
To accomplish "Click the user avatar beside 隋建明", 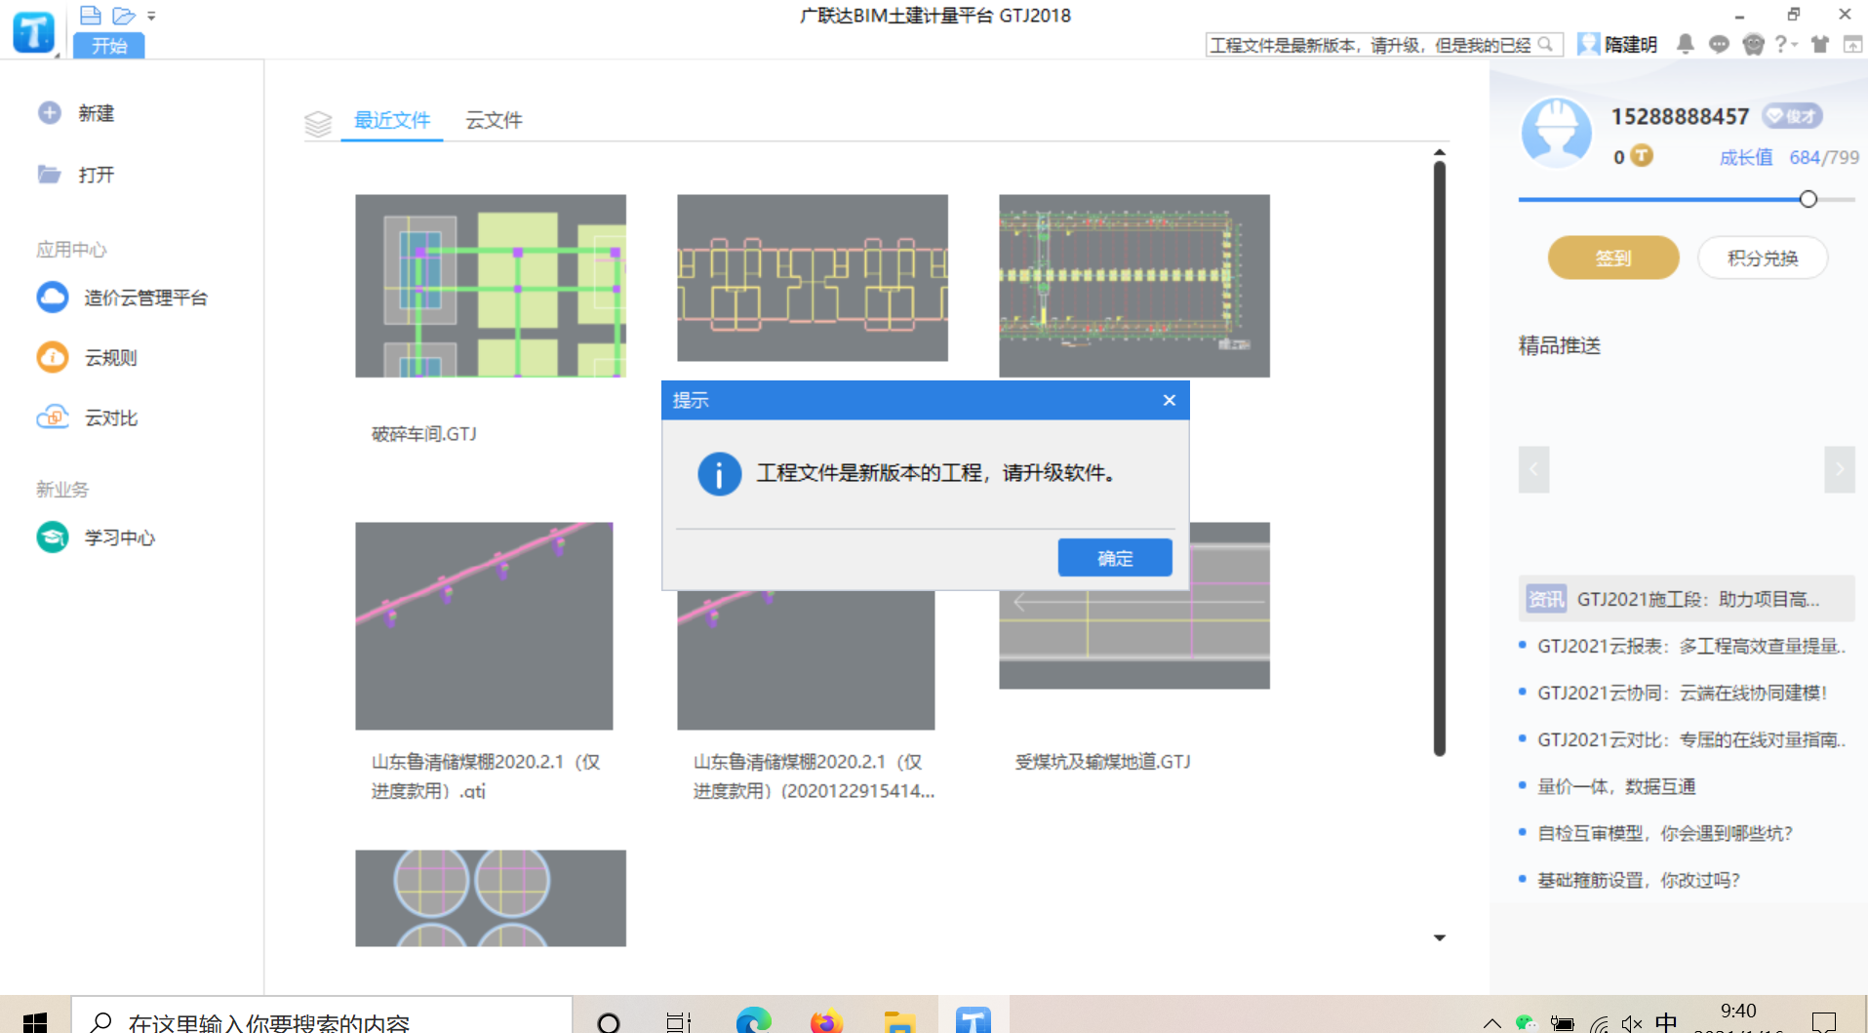I will (x=1589, y=44).
